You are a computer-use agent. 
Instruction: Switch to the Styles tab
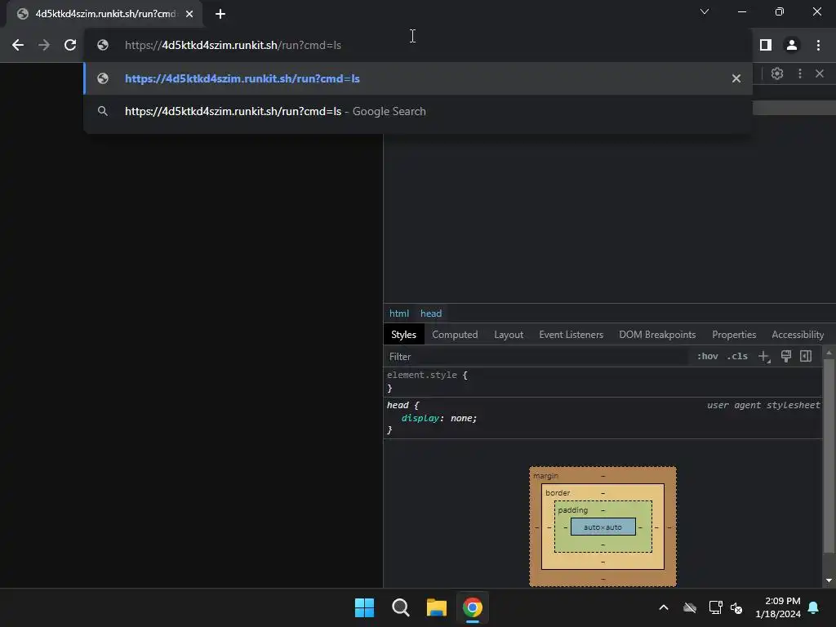click(x=403, y=335)
